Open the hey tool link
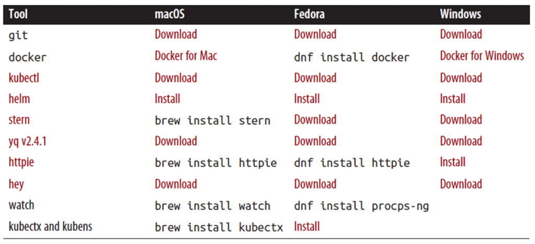Image resolution: width=535 pixels, height=244 pixels. coord(16,184)
